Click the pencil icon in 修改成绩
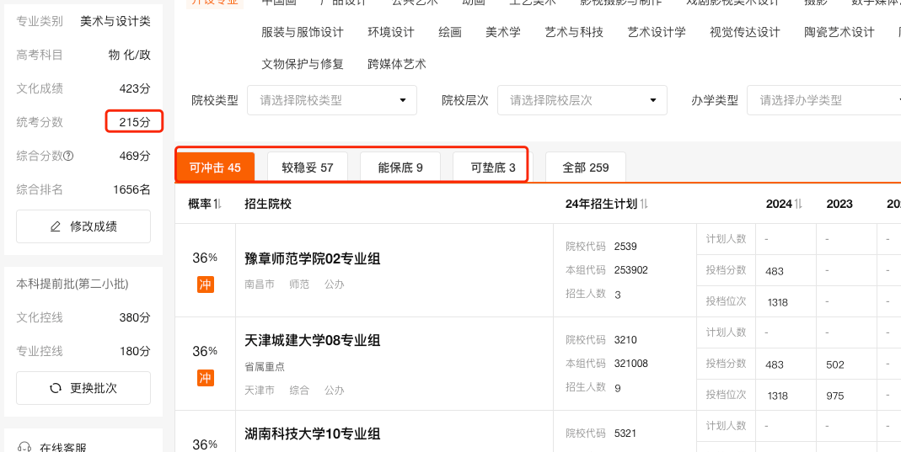Screen dimensions: 901x452 pos(56,226)
